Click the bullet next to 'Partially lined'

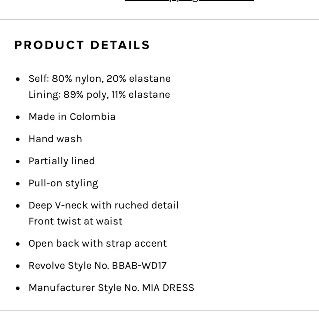pos(18,162)
